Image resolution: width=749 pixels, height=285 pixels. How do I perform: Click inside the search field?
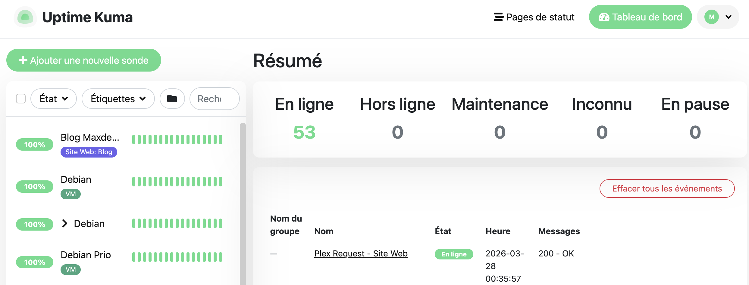[214, 98]
